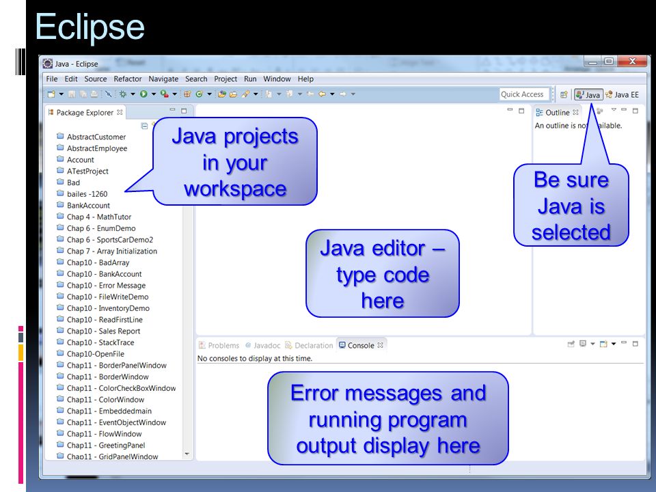Image resolution: width=656 pixels, height=492 pixels.
Task: Open the Project menu
Action: click(x=225, y=79)
